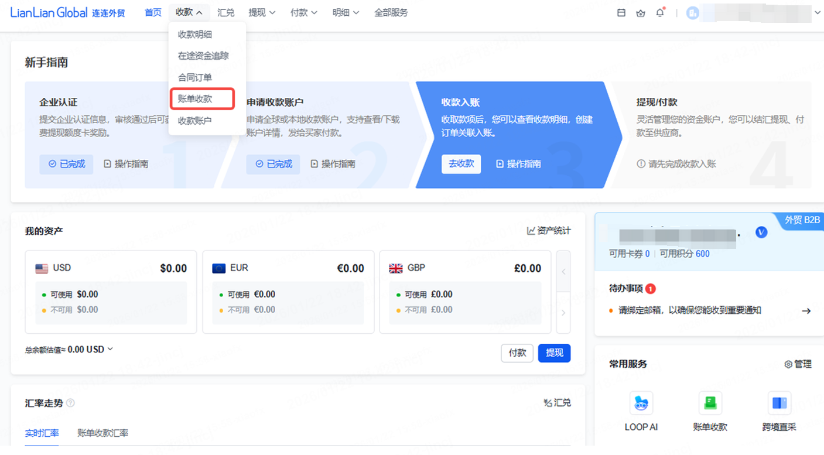Click the 付款 button below the currency cards

tap(517, 353)
